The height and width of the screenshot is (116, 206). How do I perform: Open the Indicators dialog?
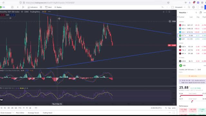(x=33, y=7)
